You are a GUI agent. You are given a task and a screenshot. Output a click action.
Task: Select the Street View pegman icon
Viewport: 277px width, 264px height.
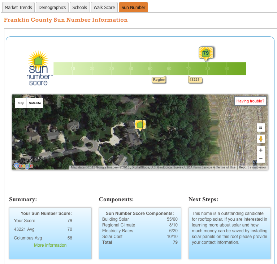(261, 139)
